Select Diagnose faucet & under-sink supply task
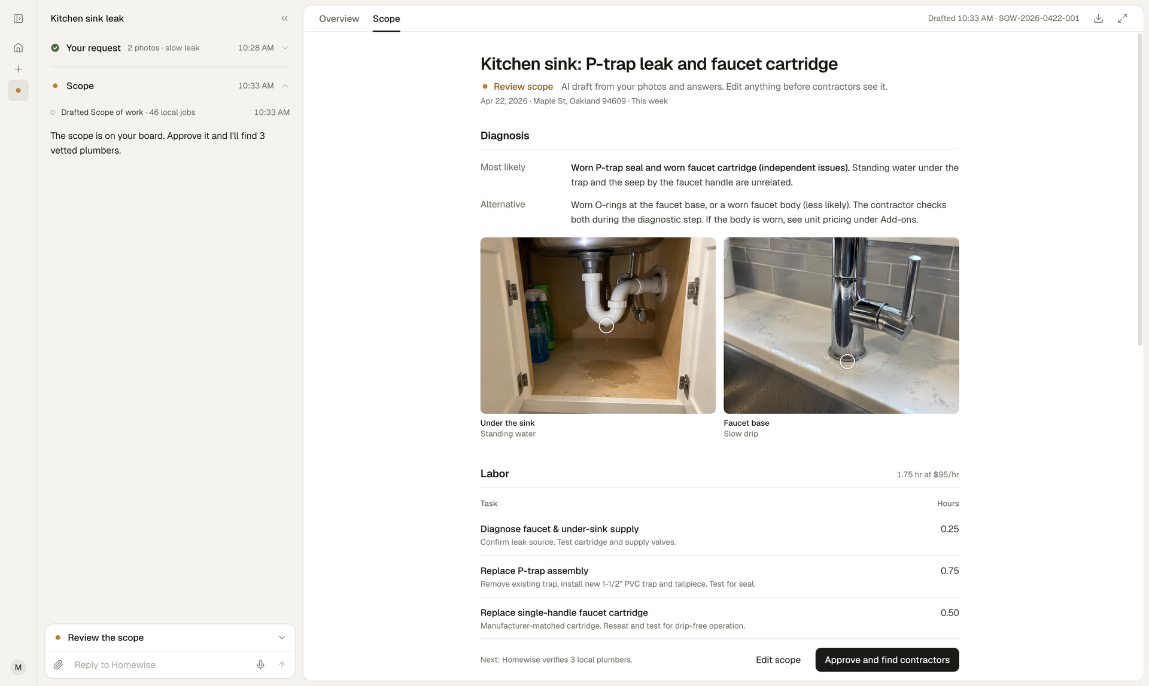The width and height of the screenshot is (1149, 686). [719, 535]
